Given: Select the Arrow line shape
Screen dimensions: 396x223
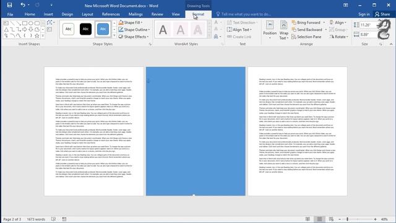Looking at the screenshot, I should point(19,24).
